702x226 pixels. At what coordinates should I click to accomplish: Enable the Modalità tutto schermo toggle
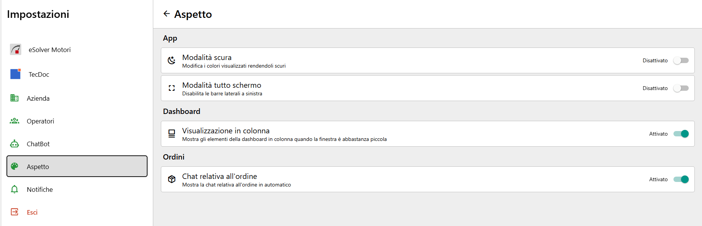681,88
